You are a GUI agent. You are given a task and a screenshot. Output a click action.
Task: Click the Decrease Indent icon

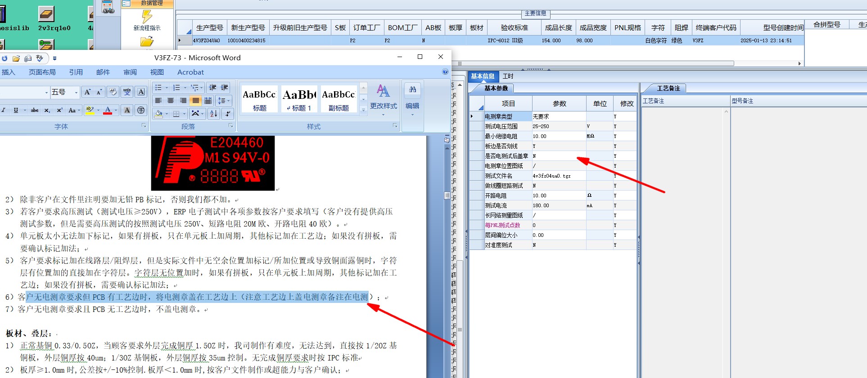pos(213,88)
